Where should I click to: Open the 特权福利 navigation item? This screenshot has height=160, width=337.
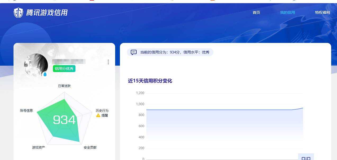tap(322, 12)
